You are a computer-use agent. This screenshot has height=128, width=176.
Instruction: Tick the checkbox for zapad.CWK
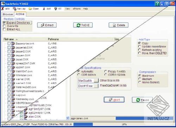9,59
